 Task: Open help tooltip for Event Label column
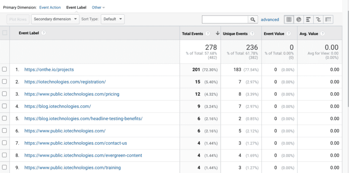click(44, 33)
